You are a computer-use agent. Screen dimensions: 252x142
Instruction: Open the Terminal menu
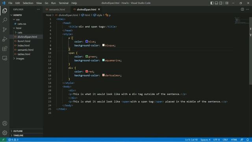point(63,3)
